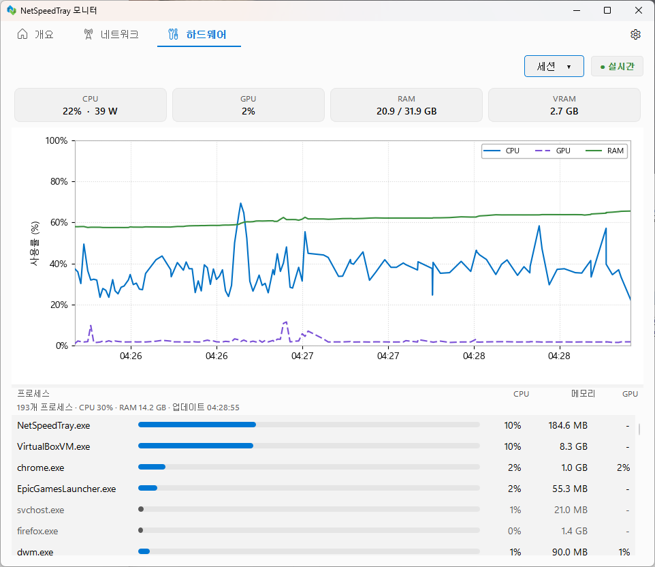Click the CPU spike peak near 70% in chart
The width and height of the screenshot is (655, 567).
click(240, 204)
